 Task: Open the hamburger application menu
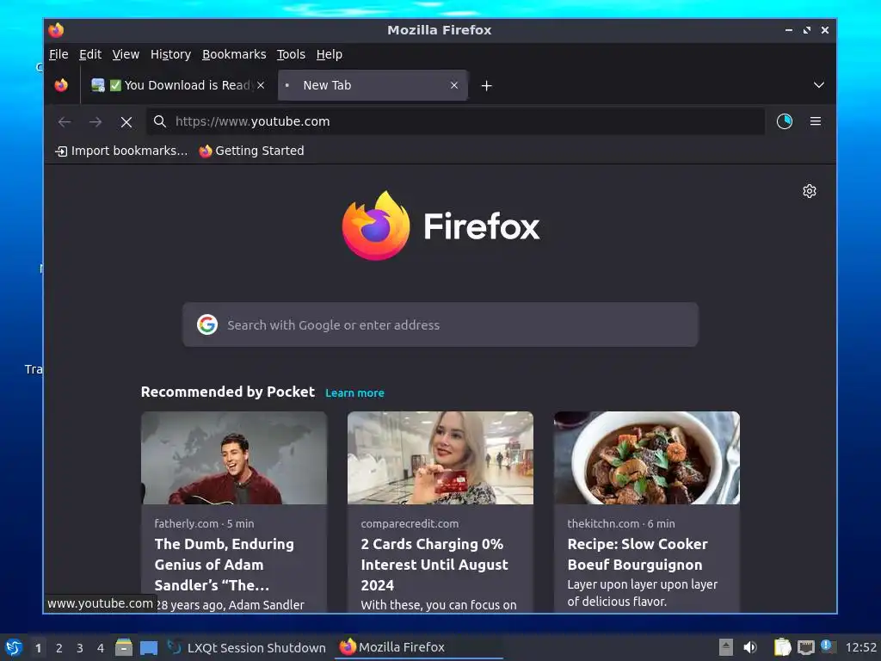tap(816, 121)
